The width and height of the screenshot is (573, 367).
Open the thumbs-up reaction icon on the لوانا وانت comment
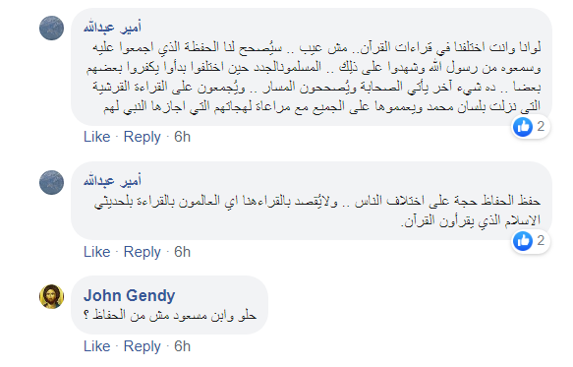pos(523,127)
